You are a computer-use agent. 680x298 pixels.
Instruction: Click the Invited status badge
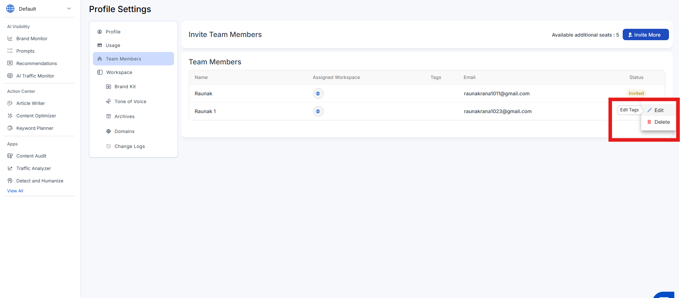(x=636, y=94)
